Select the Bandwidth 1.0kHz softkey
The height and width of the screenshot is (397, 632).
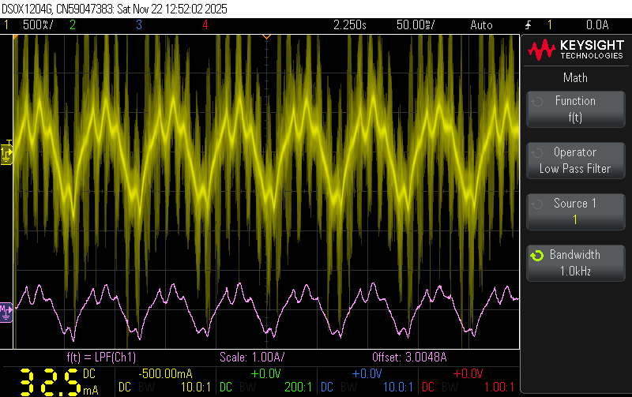point(576,263)
